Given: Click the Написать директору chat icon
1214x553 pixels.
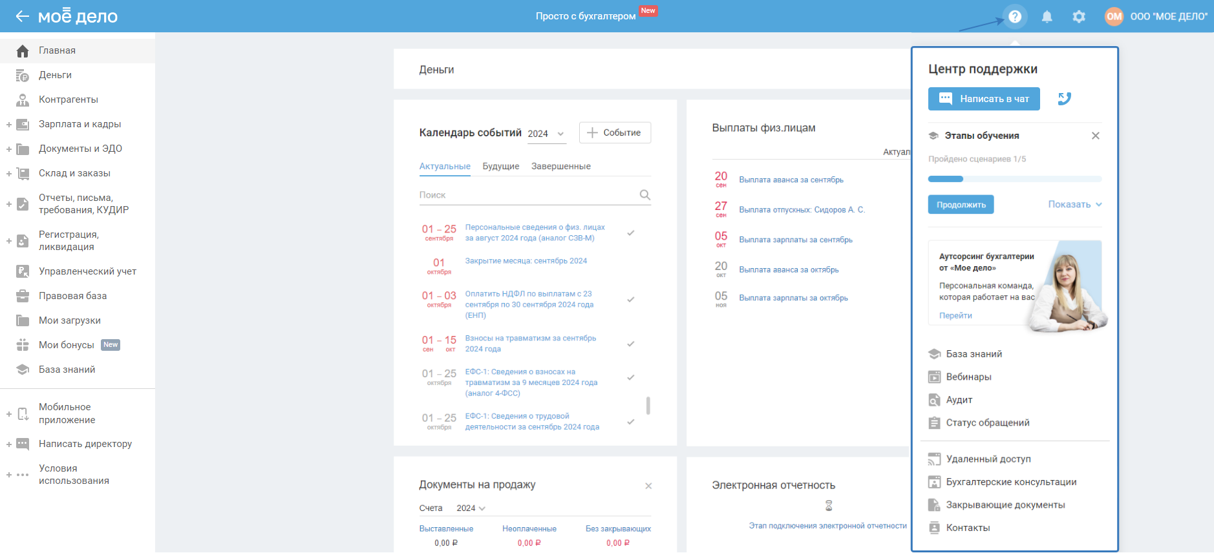Looking at the screenshot, I should tap(23, 444).
